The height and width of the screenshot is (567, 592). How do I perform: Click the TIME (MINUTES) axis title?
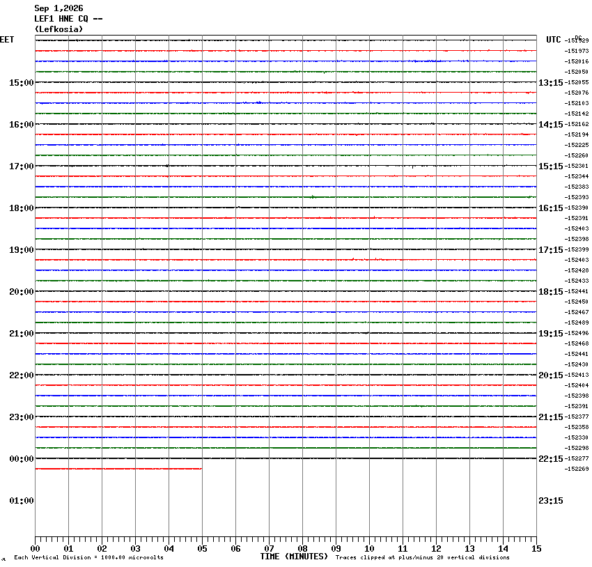pyautogui.click(x=294, y=557)
